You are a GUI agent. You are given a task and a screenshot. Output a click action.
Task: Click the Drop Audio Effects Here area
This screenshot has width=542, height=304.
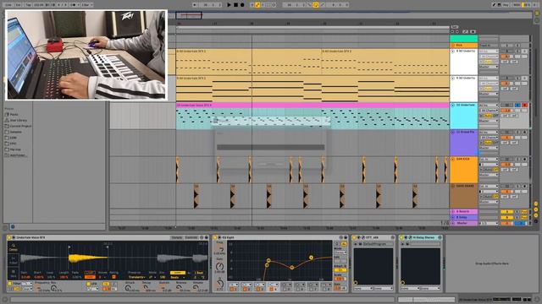tap(491, 263)
